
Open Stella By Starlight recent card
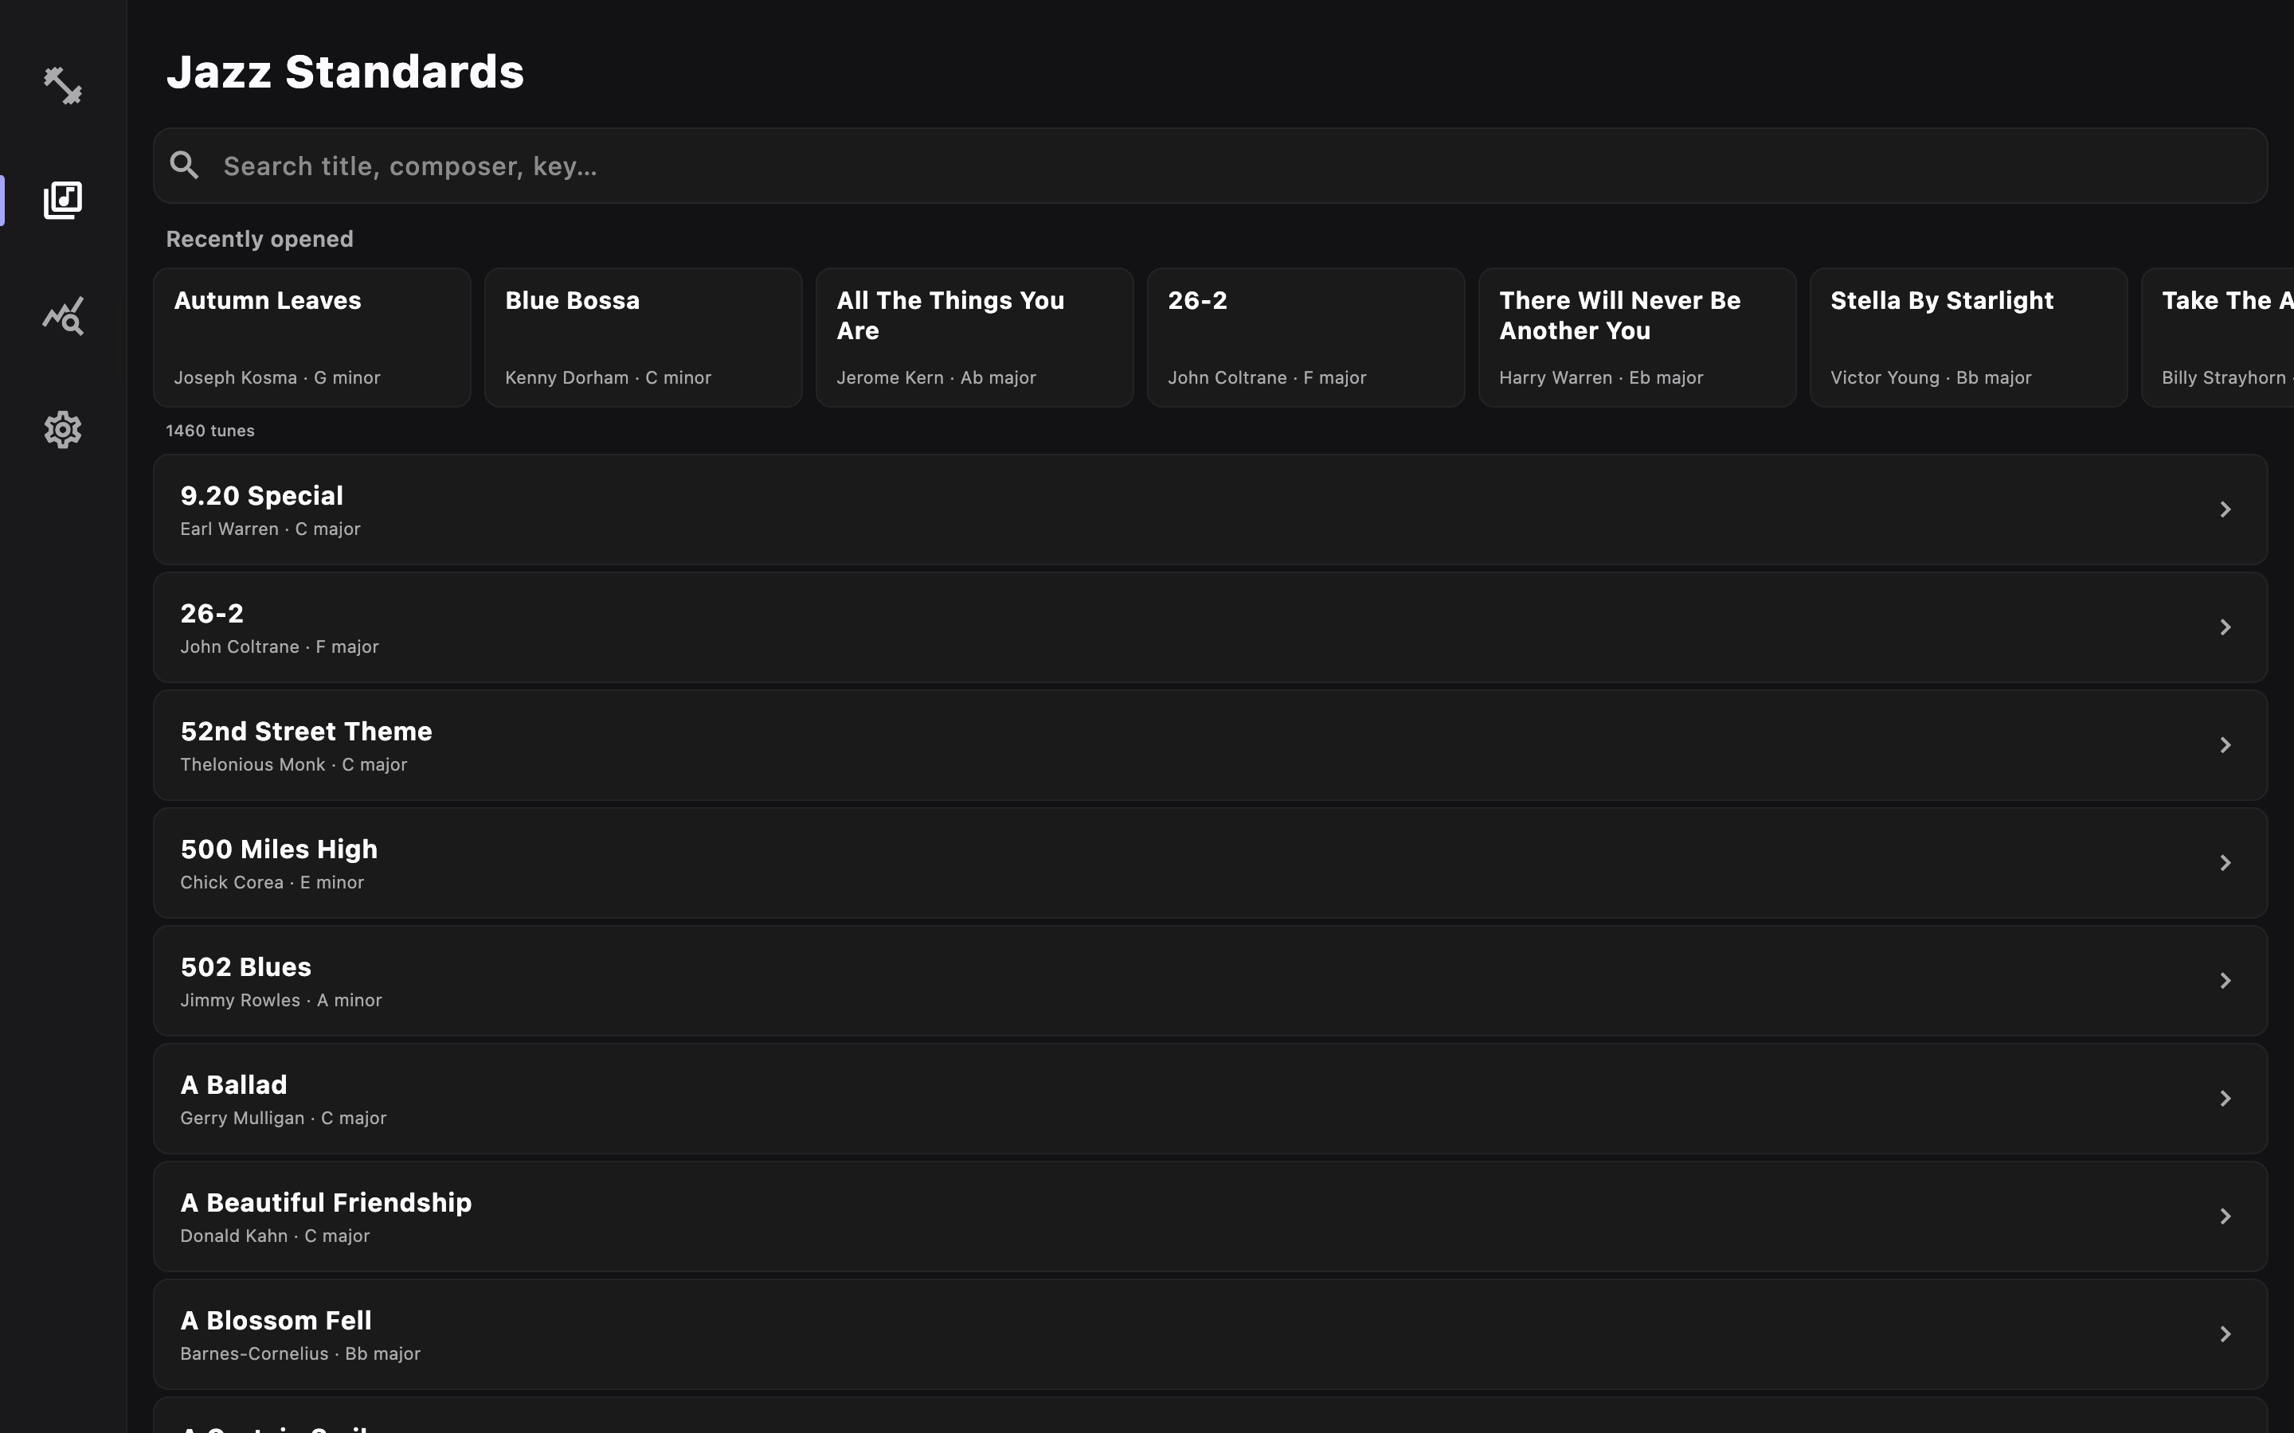pyautogui.click(x=1968, y=338)
